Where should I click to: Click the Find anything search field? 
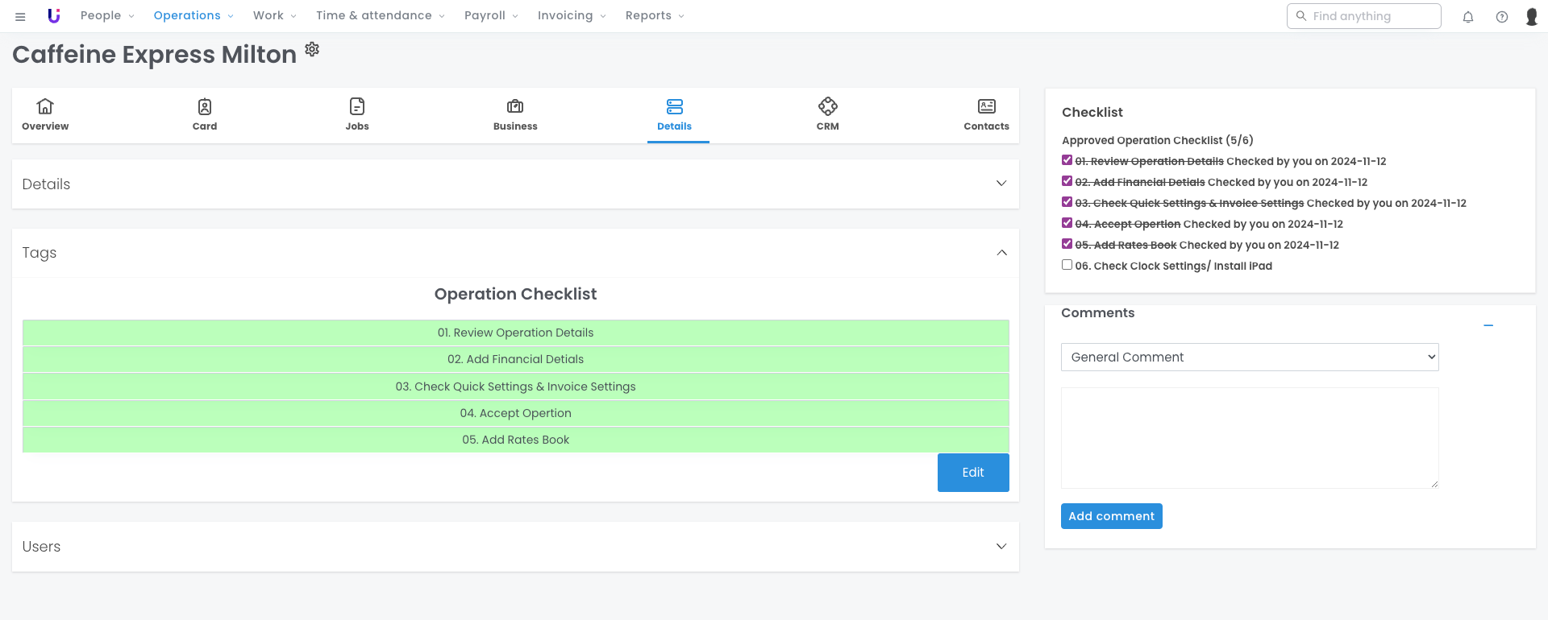[x=1371, y=16]
